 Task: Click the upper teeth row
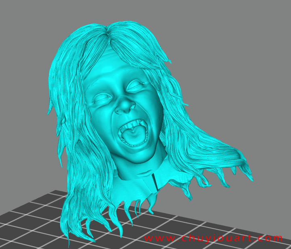129,124
